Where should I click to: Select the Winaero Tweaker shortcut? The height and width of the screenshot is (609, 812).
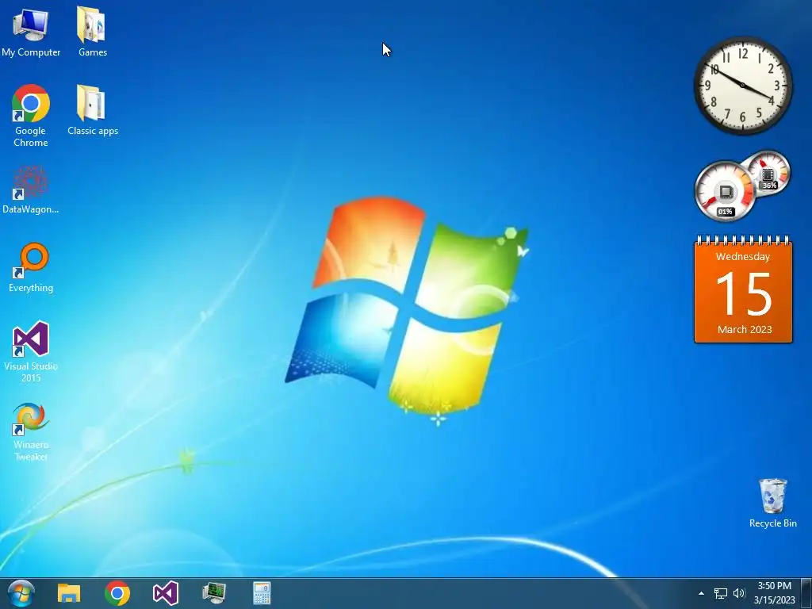pos(31,431)
